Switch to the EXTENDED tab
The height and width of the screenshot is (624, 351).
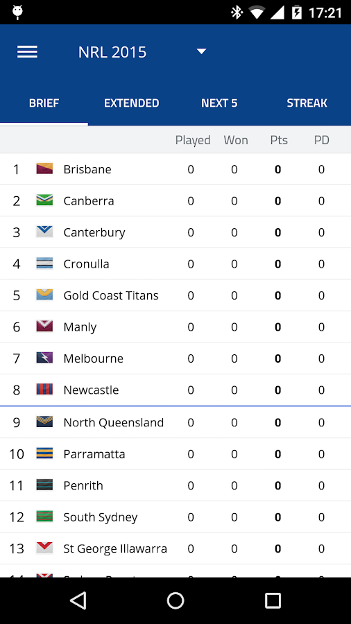(132, 103)
